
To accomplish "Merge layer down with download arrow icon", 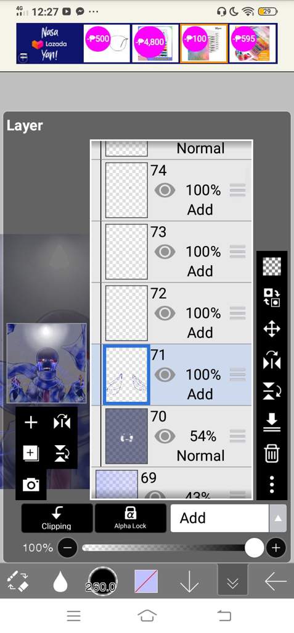I will pyautogui.click(x=272, y=422).
